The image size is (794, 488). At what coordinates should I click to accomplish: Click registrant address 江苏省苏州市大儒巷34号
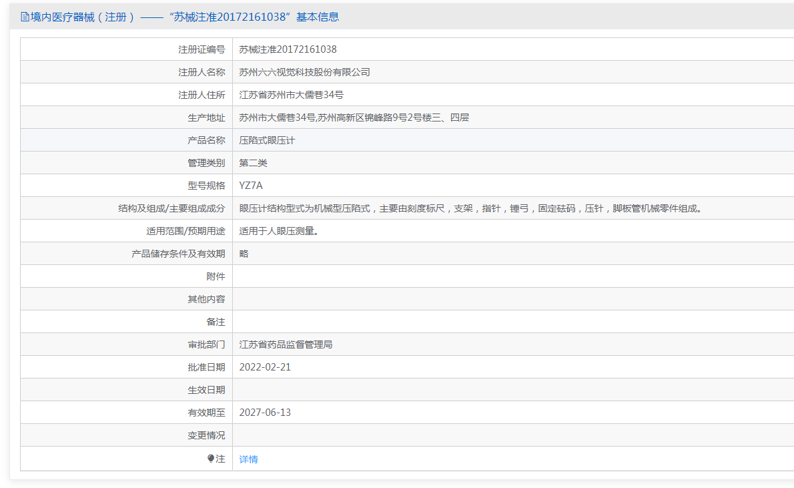tap(291, 95)
